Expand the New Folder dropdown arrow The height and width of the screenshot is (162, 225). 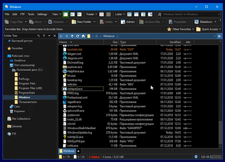pyautogui.click(x=94, y=22)
